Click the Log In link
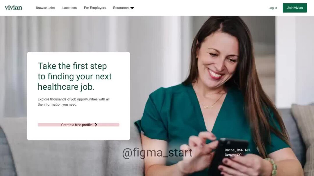This screenshot has width=314, height=176. coord(273,8)
